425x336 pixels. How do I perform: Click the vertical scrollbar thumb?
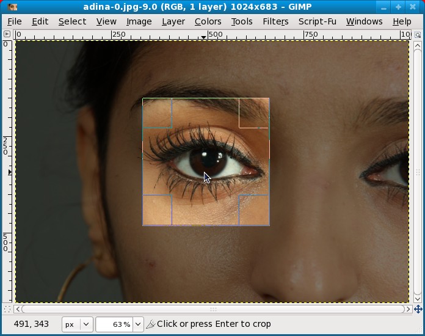(418, 172)
